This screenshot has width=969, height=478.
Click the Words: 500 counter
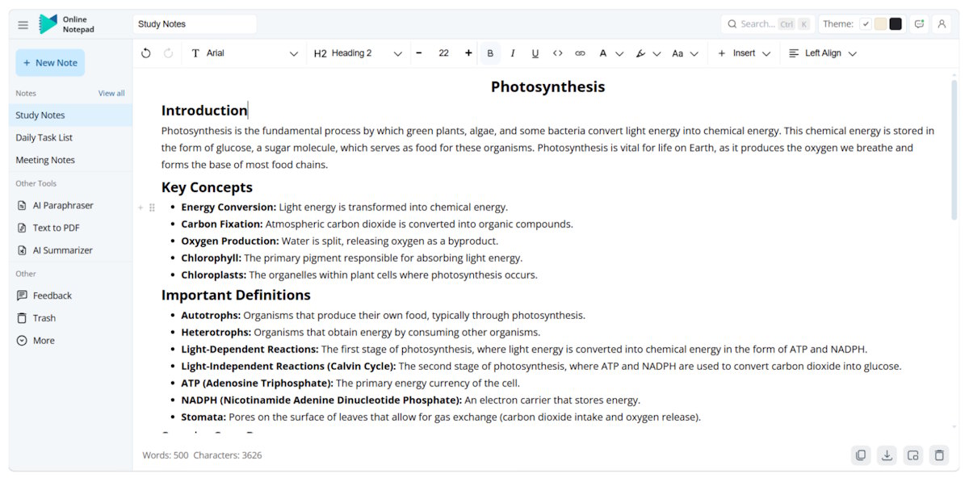tap(166, 455)
